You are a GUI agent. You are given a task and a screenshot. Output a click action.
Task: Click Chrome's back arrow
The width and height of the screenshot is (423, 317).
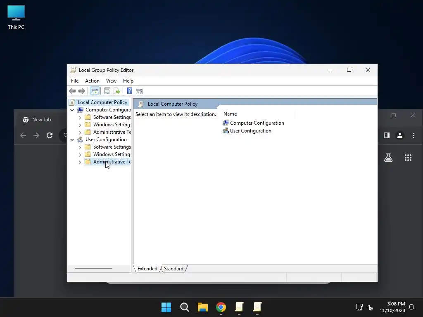point(23,135)
